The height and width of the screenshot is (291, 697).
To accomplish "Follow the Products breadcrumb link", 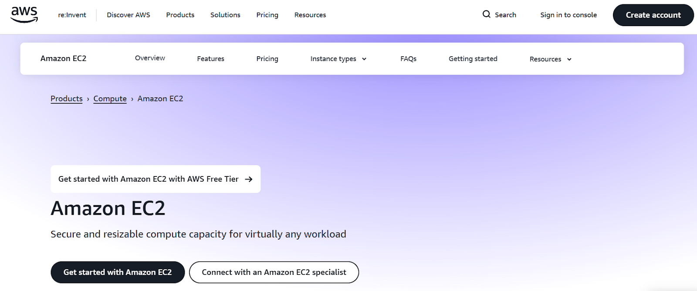I will pos(67,98).
